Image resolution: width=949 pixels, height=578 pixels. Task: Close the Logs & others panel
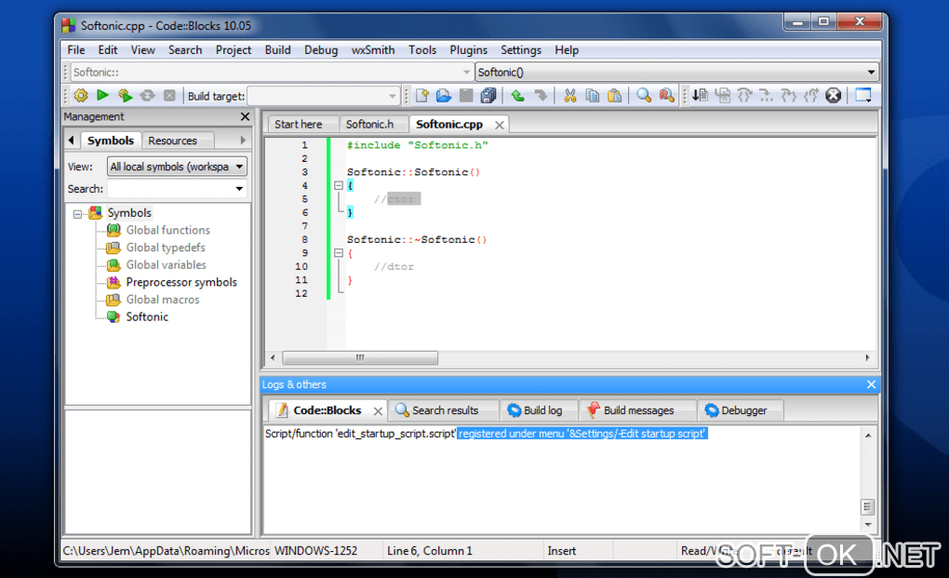point(871,384)
